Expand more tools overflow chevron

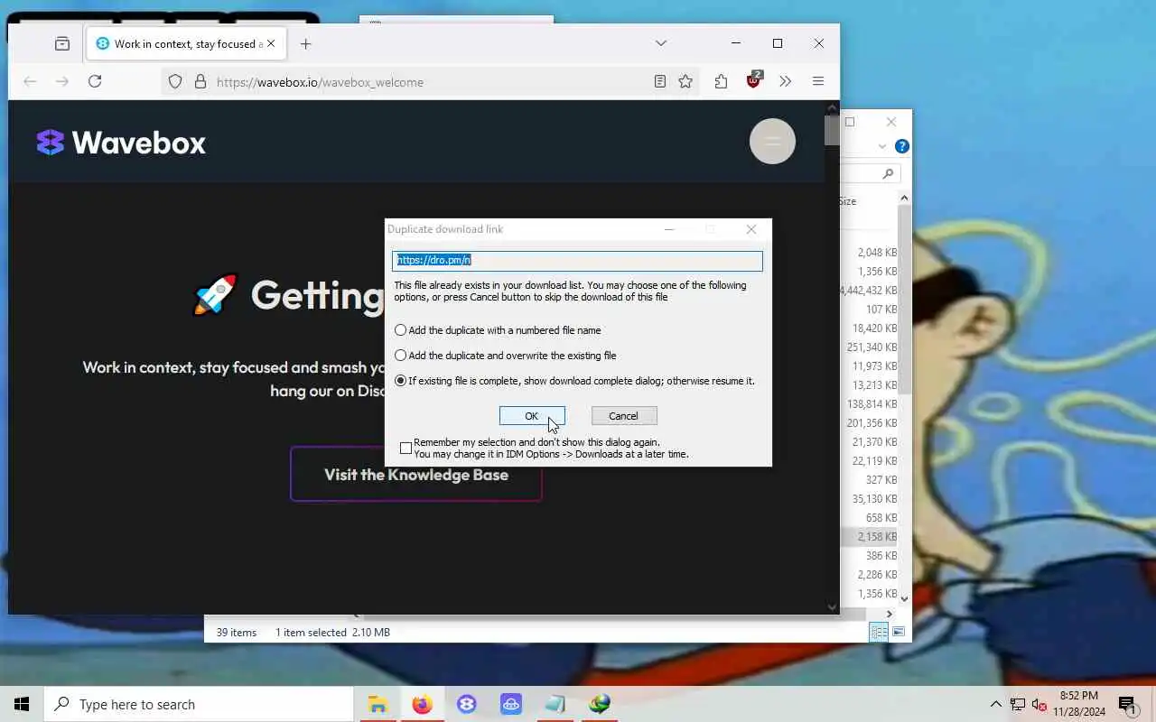[786, 81]
